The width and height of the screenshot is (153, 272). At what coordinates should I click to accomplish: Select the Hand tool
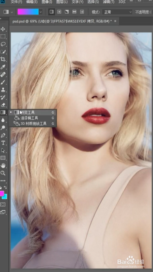3,165
